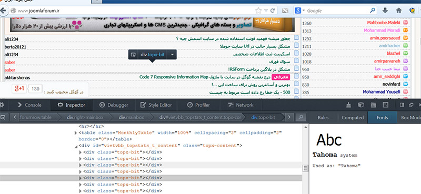This screenshot has height=194, width=421.
Task: Open the Style Editor tab
Action: [156, 105]
